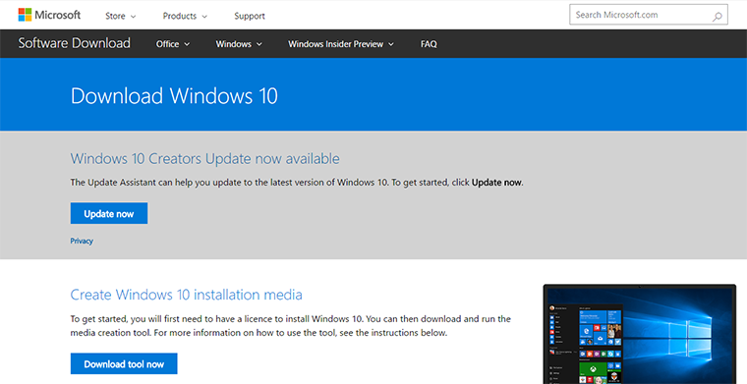This screenshot has height=384, width=747.
Task: Focus the Search Microsoft.com field
Action: [x=649, y=15]
